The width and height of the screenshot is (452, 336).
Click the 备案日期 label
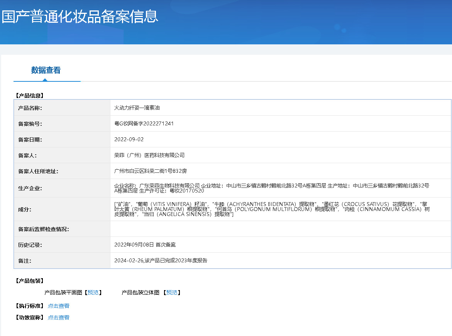tap(30, 140)
